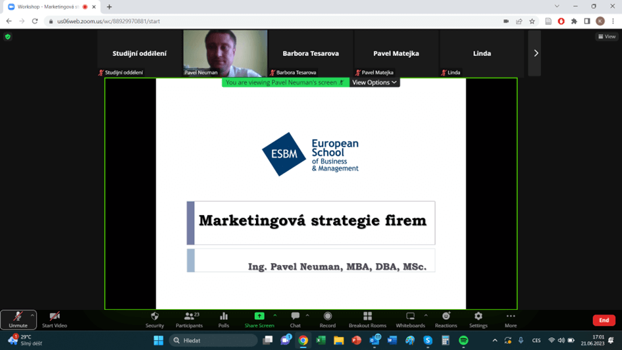This screenshot has height=350, width=622.
Task: Open a new browser tab
Action: pos(109,7)
